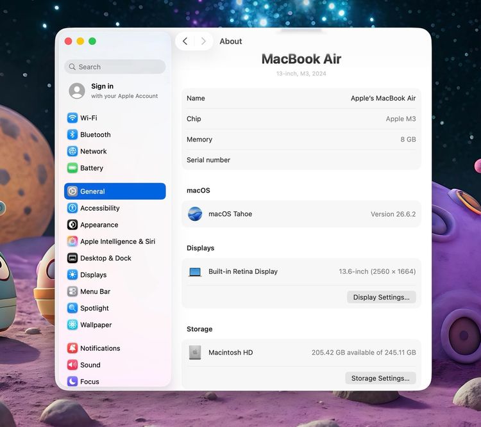Viewport: 481px width, 427px height.
Task: Click the 13.6-inch (2560 × 1664) value
Action: (x=377, y=271)
